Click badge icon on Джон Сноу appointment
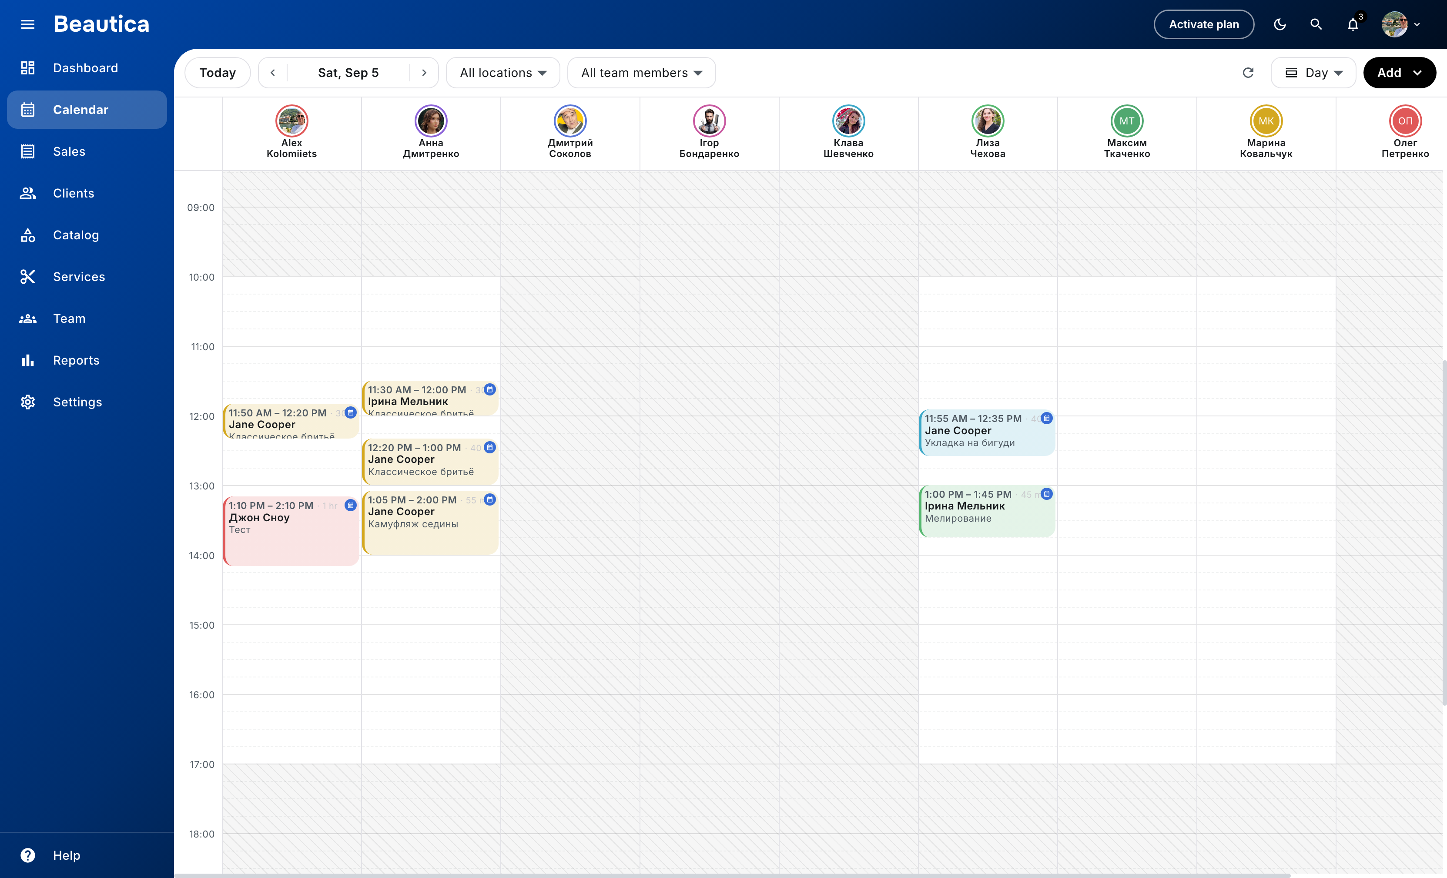The image size is (1447, 878). (x=351, y=505)
